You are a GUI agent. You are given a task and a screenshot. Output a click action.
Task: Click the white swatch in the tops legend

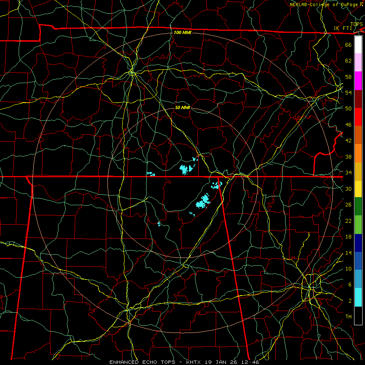point(358,45)
